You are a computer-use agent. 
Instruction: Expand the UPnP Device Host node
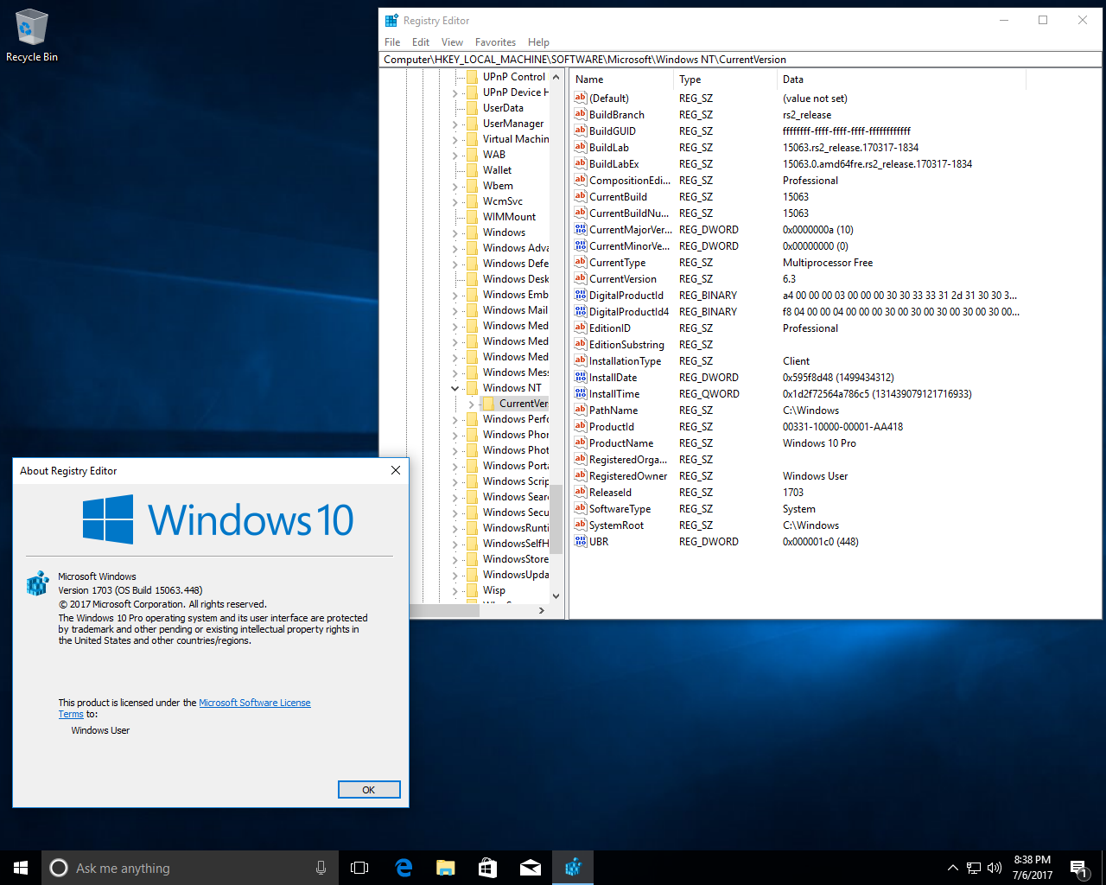coord(455,92)
